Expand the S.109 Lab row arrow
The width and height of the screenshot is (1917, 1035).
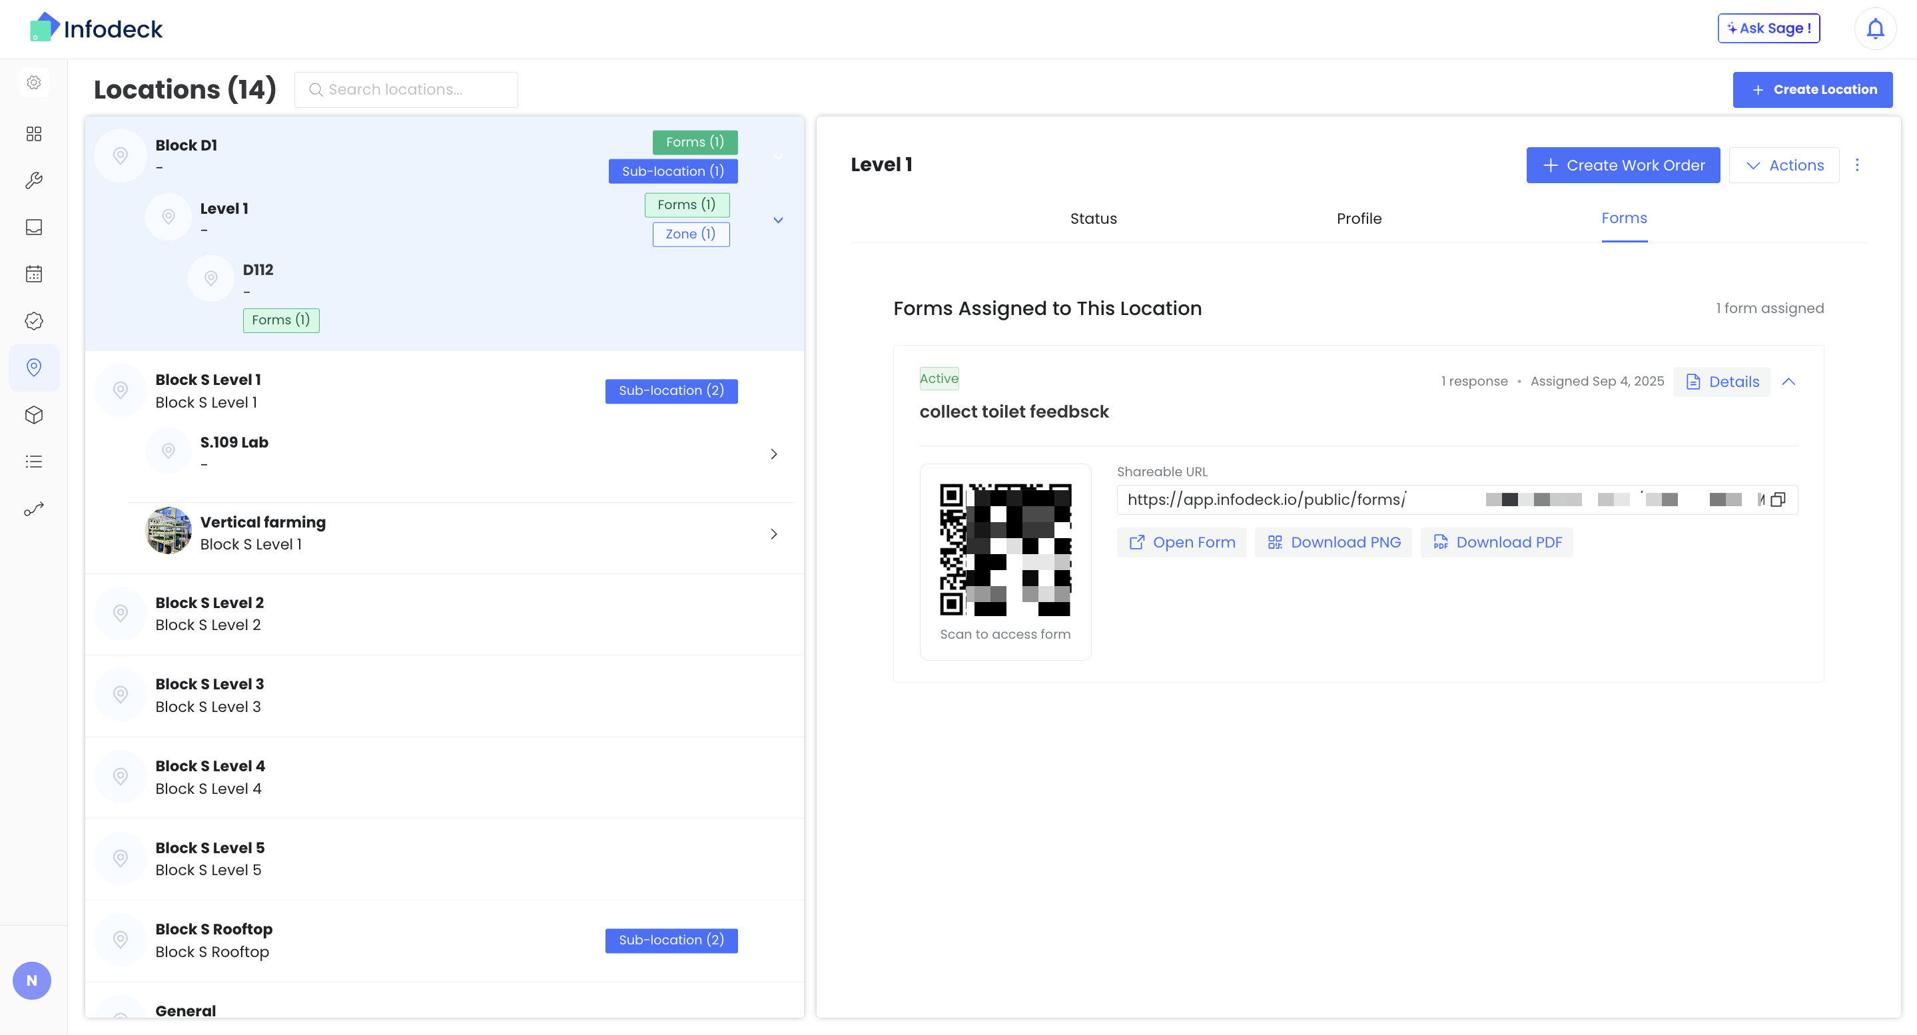[773, 454]
